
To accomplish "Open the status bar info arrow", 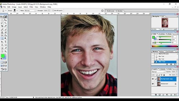I will pyautogui.click(x=34, y=97).
